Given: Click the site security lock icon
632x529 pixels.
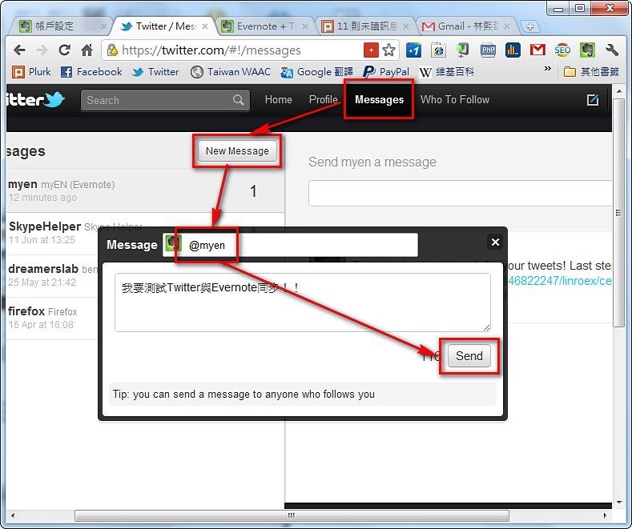Looking at the screenshot, I should [112, 50].
